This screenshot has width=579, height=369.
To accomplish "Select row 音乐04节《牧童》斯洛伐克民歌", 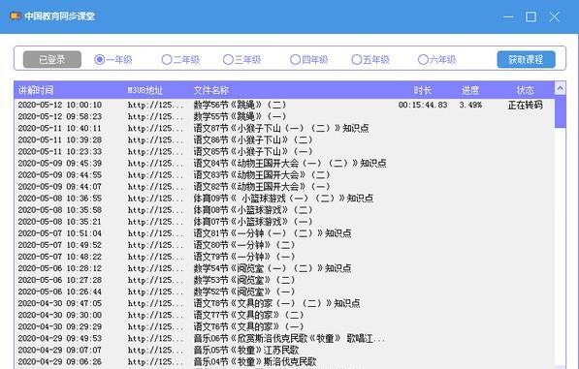I will tap(284, 361).
